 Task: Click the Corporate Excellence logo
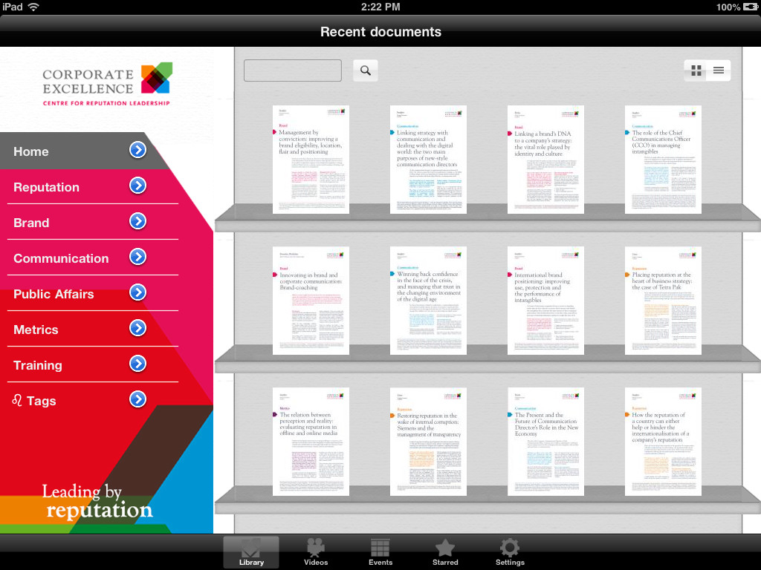pyautogui.click(x=106, y=83)
